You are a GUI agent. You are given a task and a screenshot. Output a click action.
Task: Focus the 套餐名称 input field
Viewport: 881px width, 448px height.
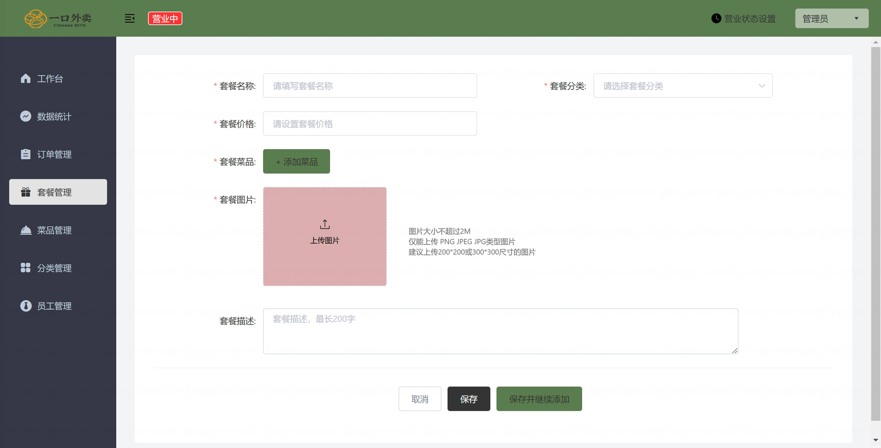[x=370, y=86]
